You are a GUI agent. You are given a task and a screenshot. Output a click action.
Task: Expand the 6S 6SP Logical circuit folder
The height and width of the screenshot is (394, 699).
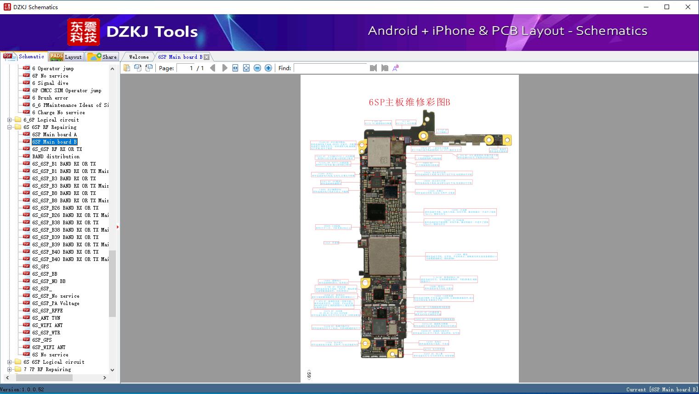[x=10, y=362]
